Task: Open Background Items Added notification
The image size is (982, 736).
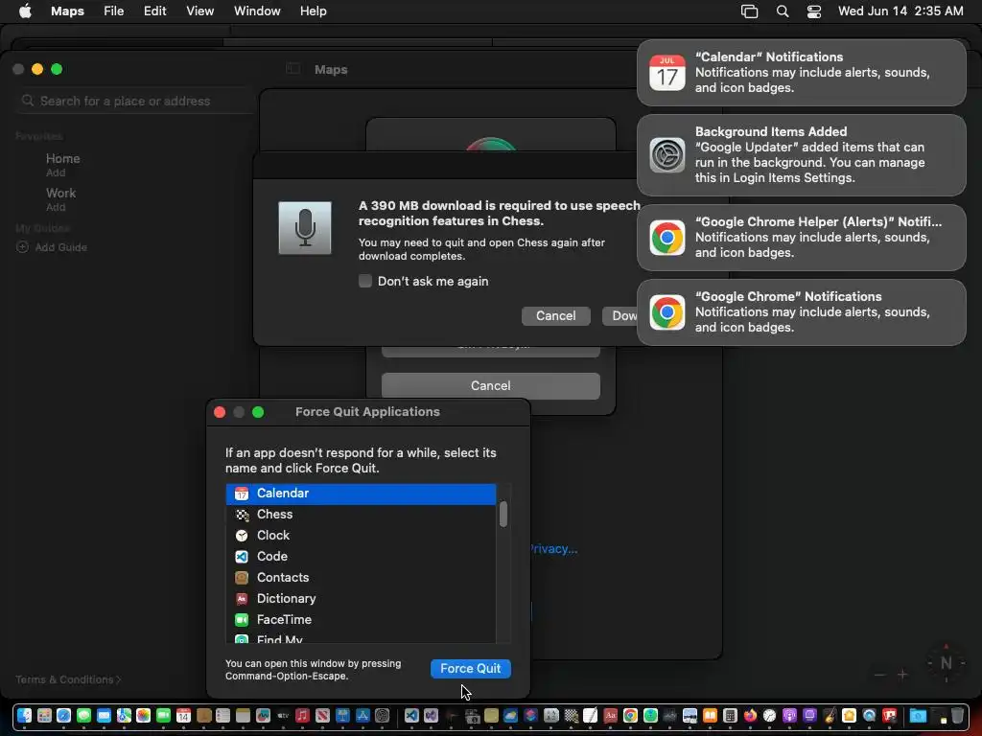Action: [801, 155]
